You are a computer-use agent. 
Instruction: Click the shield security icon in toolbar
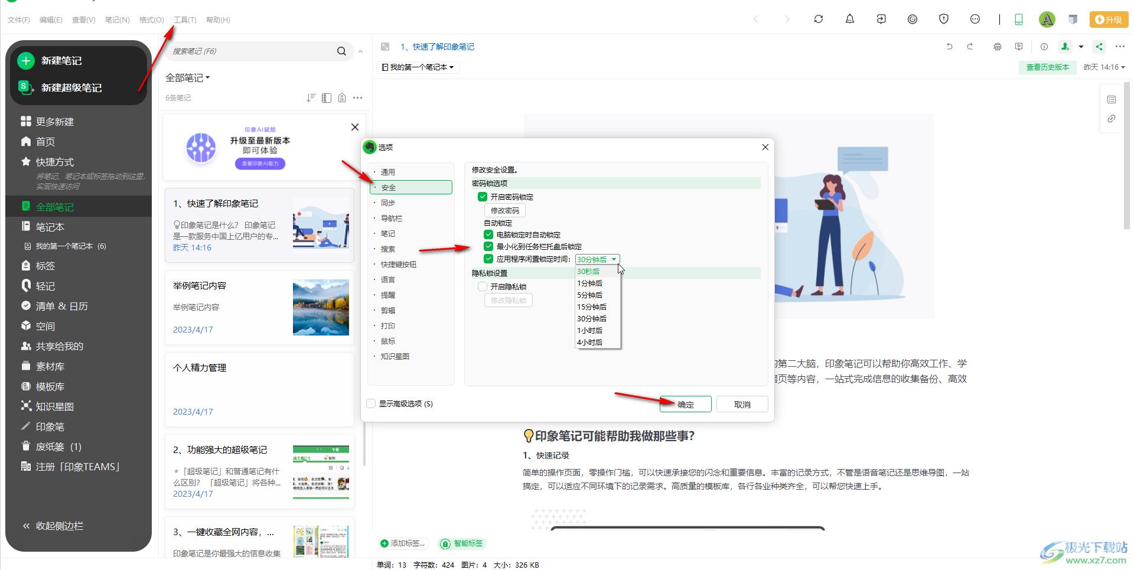(x=943, y=19)
